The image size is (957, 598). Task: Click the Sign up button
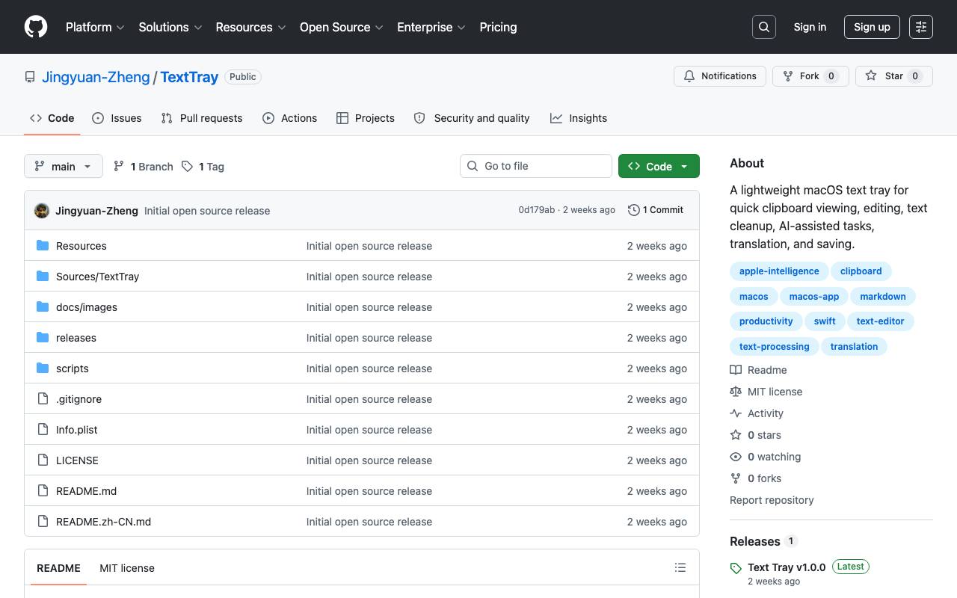click(x=872, y=27)
